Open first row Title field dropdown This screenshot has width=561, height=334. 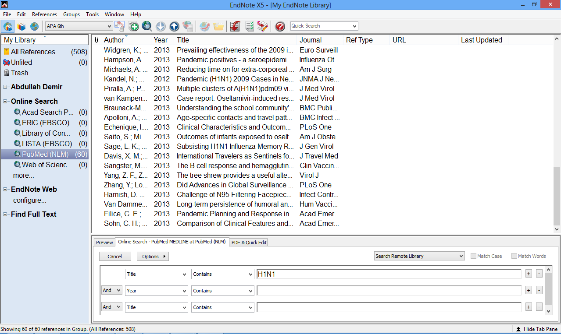point(157,274)
